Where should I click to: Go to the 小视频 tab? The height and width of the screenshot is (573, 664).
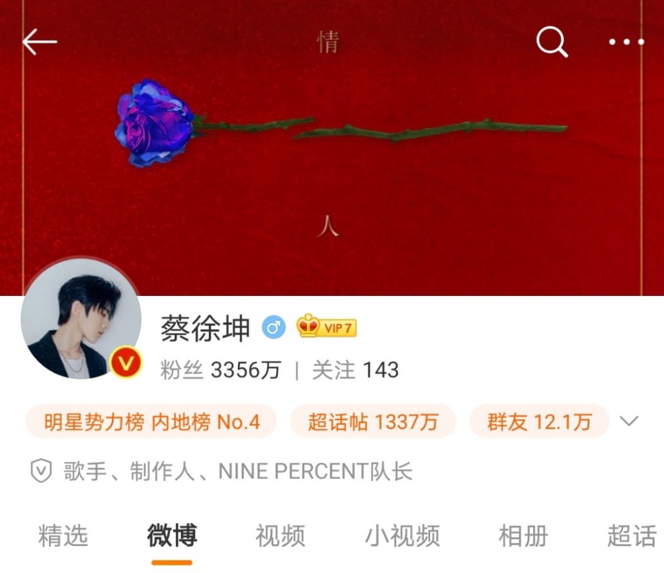point(402,535)
